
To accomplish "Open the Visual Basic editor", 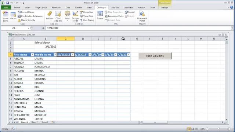I will point(6,16).
